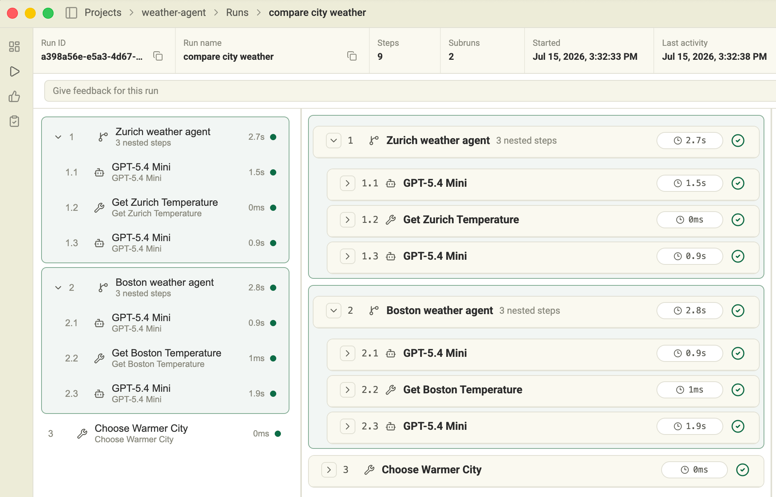Select Get Zurich Temperature in left tree
The image size is (776, 497).
pos(165,208)
